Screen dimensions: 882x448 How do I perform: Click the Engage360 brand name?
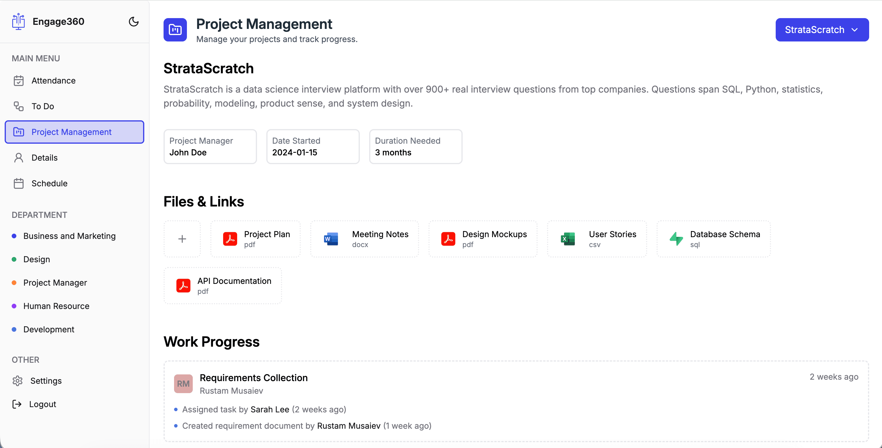58,22
